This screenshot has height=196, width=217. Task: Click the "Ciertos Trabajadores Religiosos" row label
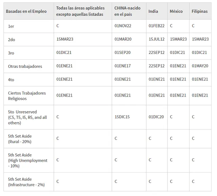coord(27,96)
